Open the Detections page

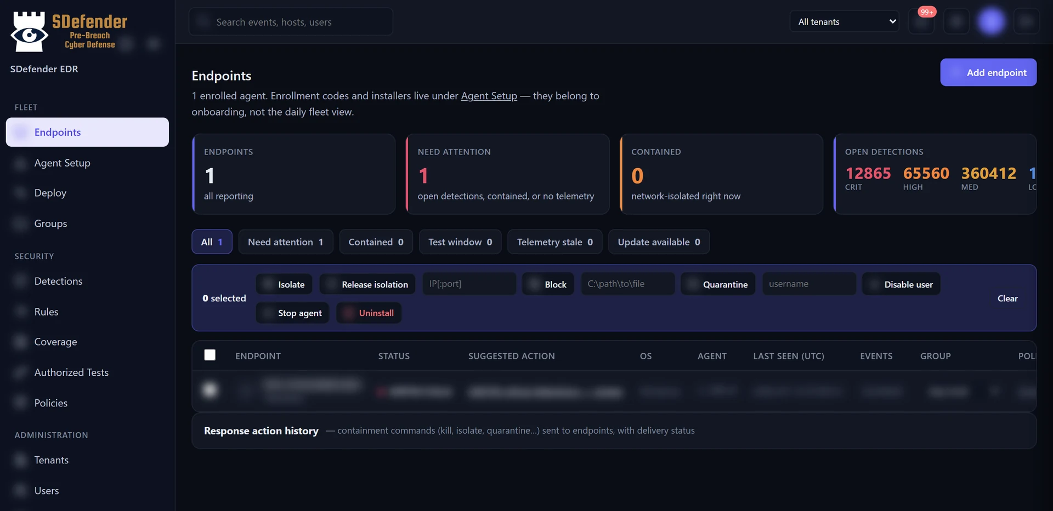87,281
